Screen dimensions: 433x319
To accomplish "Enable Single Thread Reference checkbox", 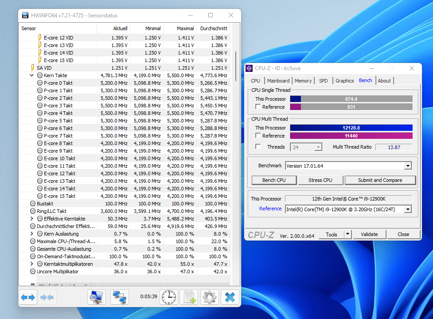I will tap(258, 106).
